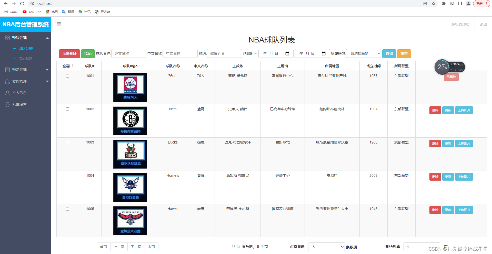
Task: Click 更新 for the Nets row
Action: 448,110
